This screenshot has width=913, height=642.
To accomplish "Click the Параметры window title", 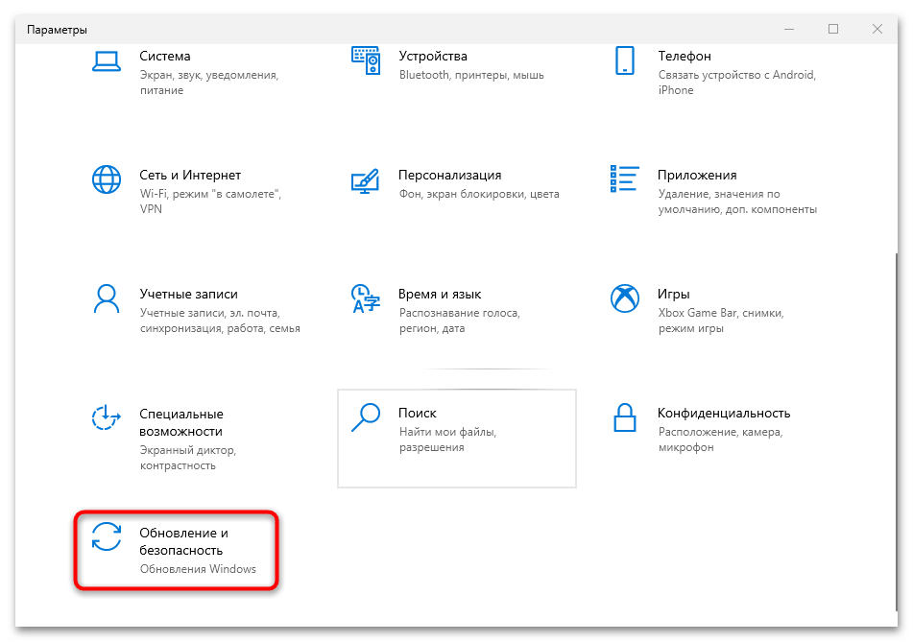I will pos(57,30).
